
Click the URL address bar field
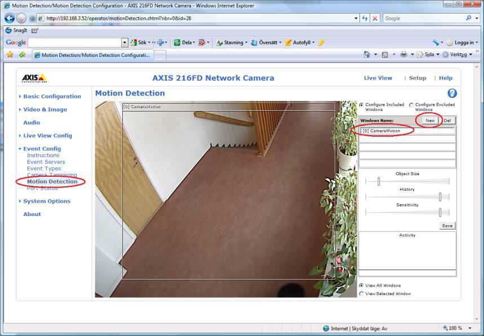[198, 19]
